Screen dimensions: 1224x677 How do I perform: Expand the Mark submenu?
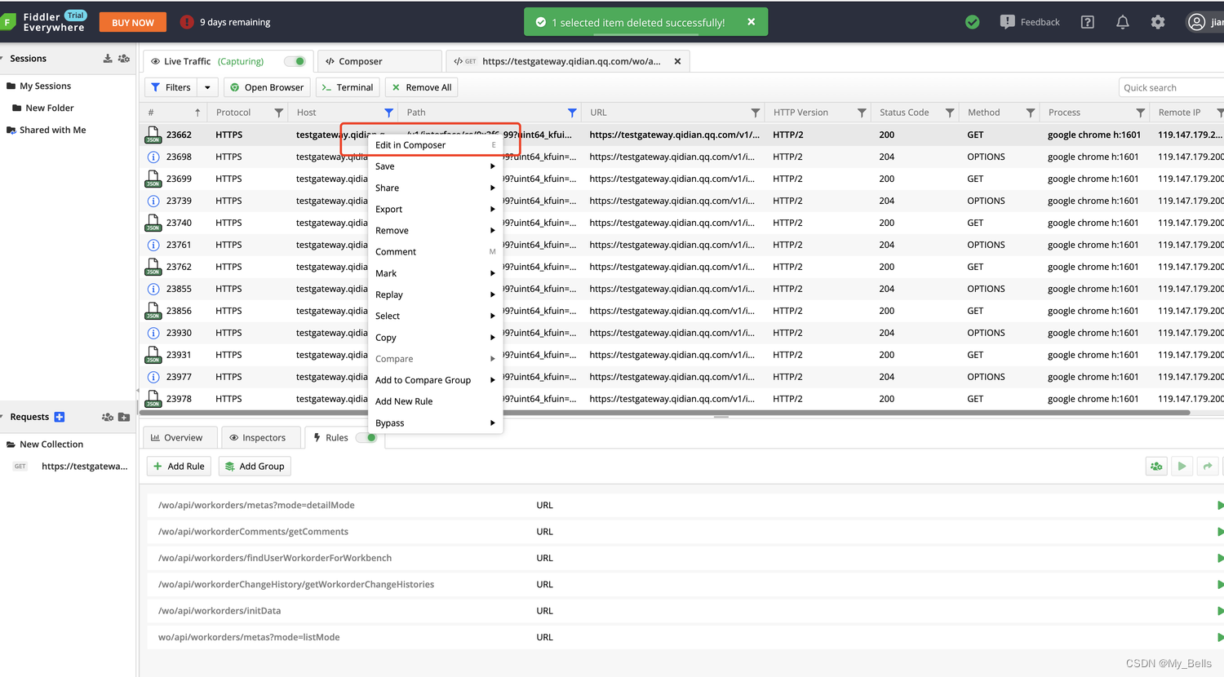pyautogui.click(x=435, y=273)
